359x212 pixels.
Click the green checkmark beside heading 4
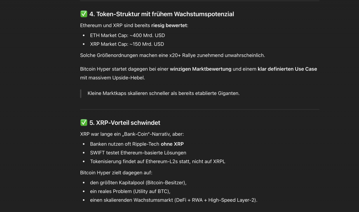[x=84, y=14]
